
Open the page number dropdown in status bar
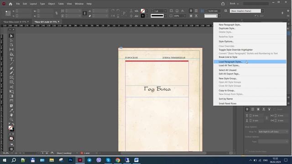click(x=38, y=153)
